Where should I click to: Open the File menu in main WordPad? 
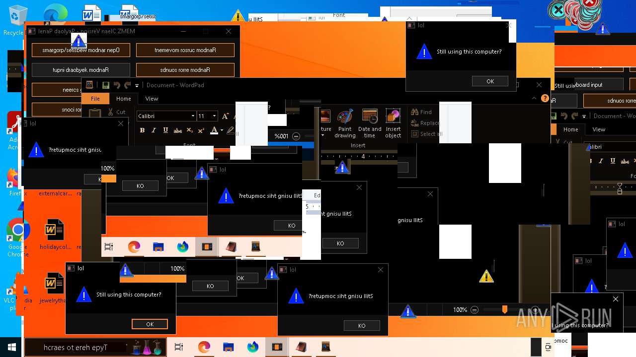95,99
